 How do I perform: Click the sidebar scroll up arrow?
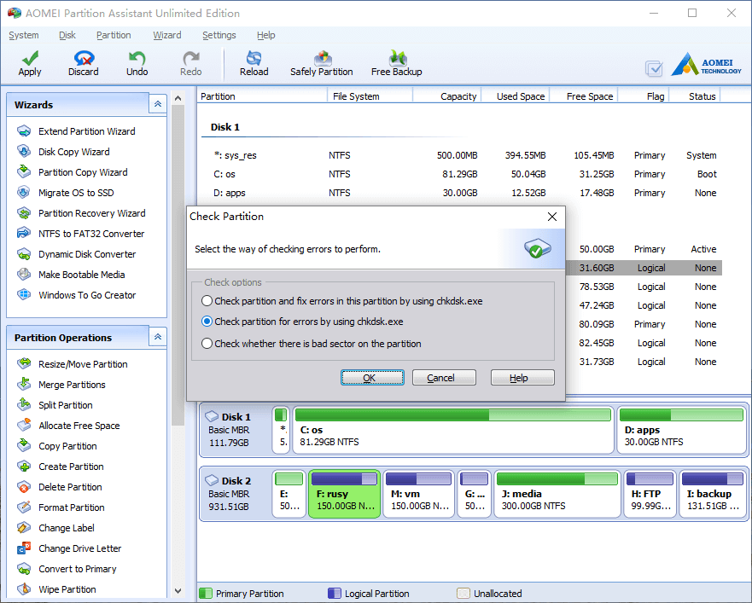pyautogui.click(x=178, y=98)
